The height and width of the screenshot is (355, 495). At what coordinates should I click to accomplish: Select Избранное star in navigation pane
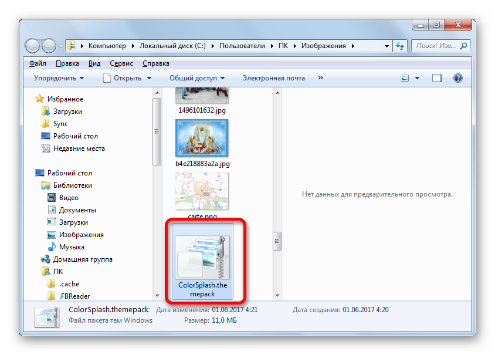click(40, 99)
